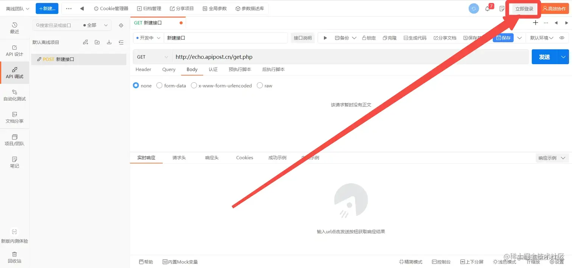Viewport: 572px width, 268px height.
Task: Select the raw body type radio
Action: tap(260, 85)
